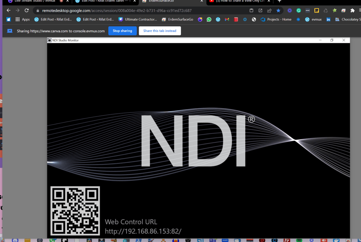Open the Ultimate Contractor bookmark
Viewport: 361px width, 242px height.
(x=138, y=19)
